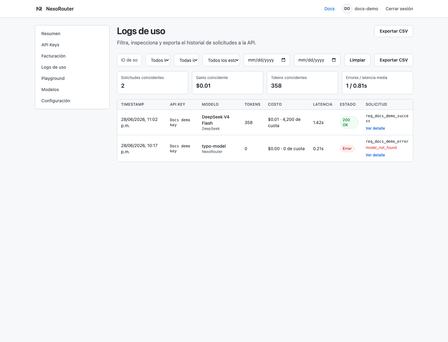Open calendar picker of end date field
Screen dimensions: 448x342
tap(334, 60)
